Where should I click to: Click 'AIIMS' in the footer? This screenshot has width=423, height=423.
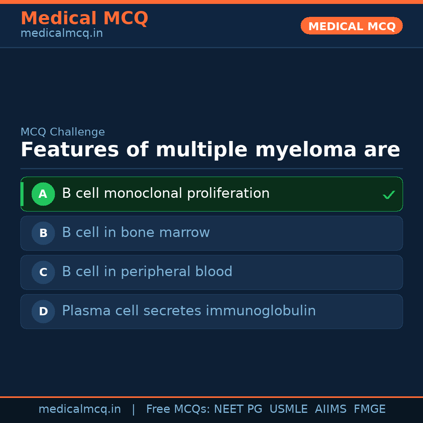click(x=331, y=409)
